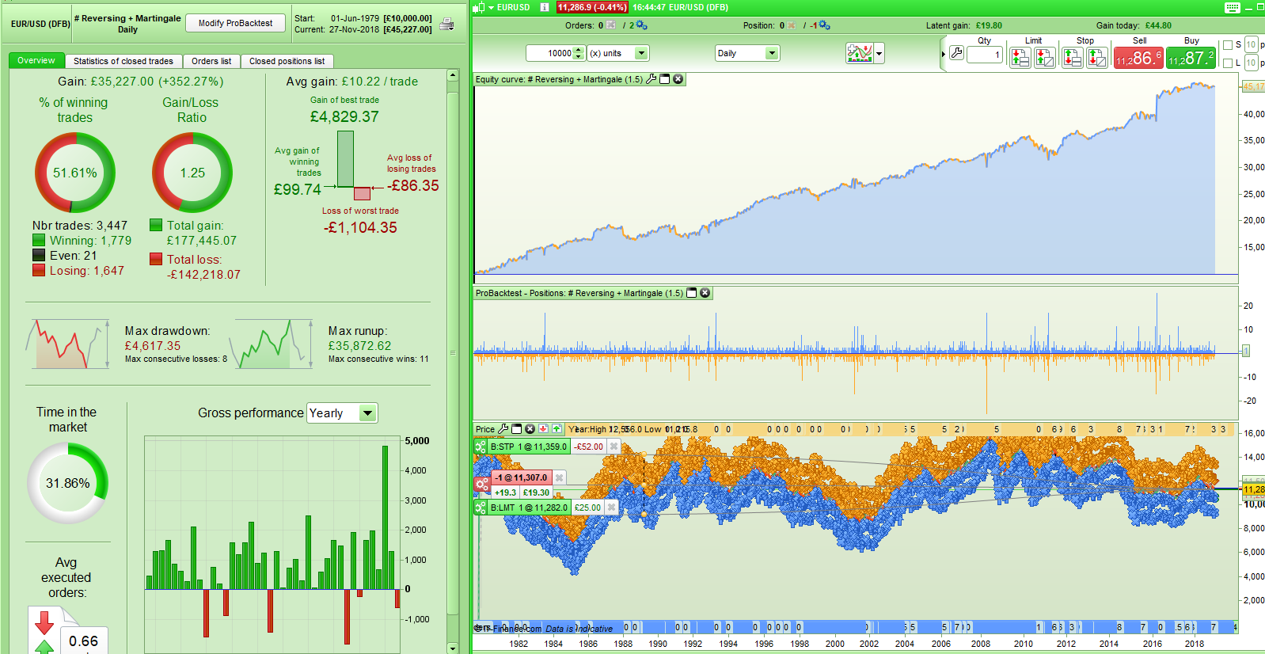Configure Price chart wrench icon
Image resolution: width=1265 pixels, height=654 pixels.
(x=503, y=429)
